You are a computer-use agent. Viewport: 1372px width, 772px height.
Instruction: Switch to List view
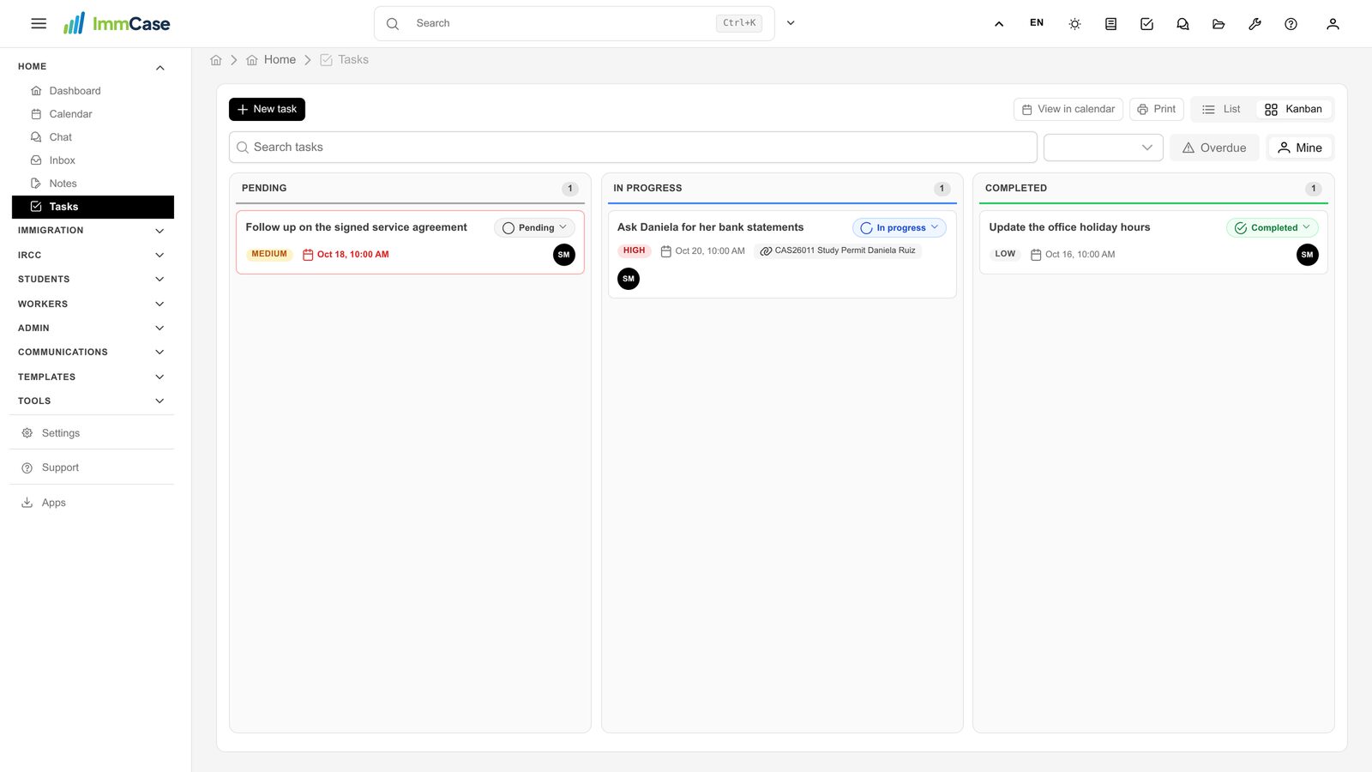[1221, 109]
